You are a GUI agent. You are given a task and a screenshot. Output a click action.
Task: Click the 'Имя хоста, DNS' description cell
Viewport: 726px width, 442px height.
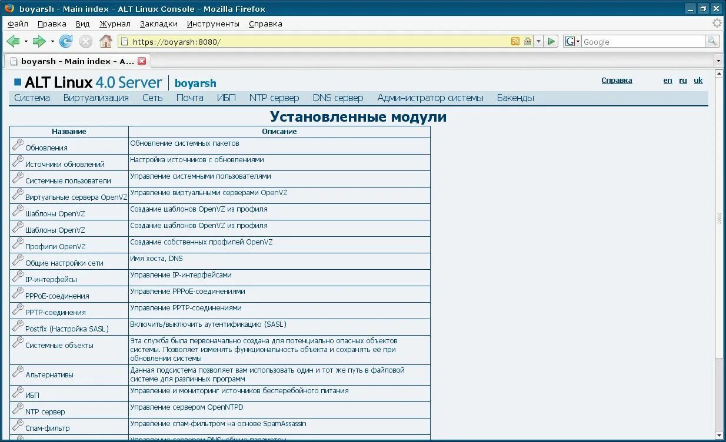pos(279,261)
